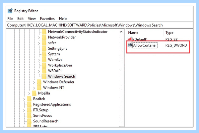
Task: Expand the WSDAPI key
Action: (39, 71)
